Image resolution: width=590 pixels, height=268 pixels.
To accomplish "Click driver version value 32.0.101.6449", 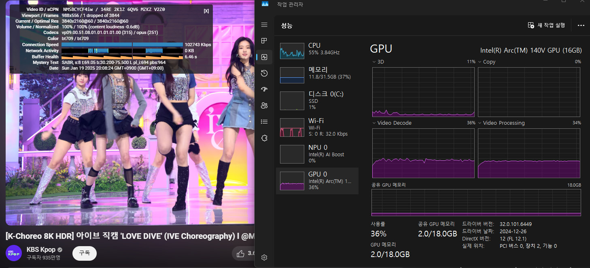I will coord(516,224).
